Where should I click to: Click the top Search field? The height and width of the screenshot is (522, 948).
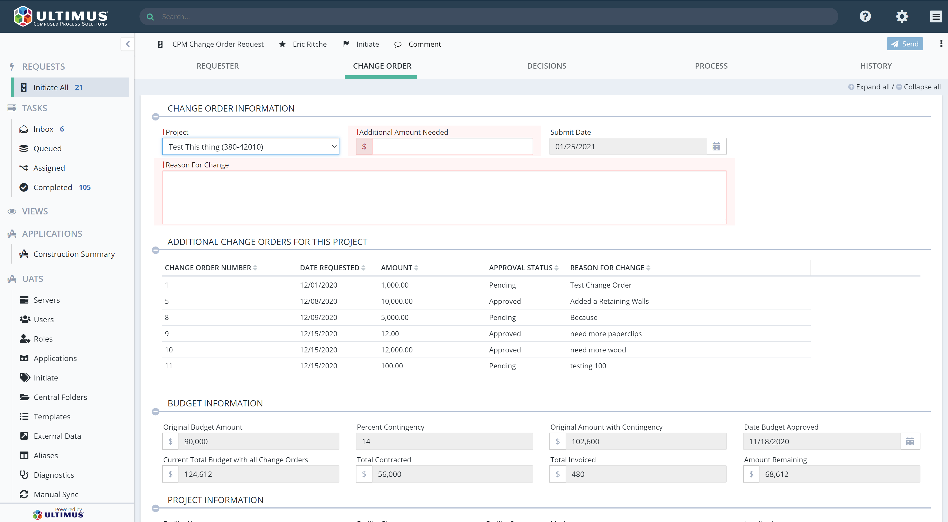point(488,17)
